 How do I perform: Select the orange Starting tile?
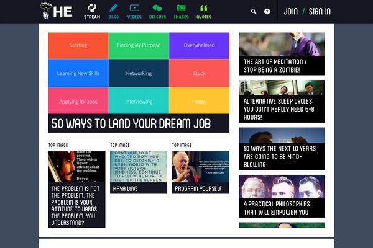coord(78,45)
